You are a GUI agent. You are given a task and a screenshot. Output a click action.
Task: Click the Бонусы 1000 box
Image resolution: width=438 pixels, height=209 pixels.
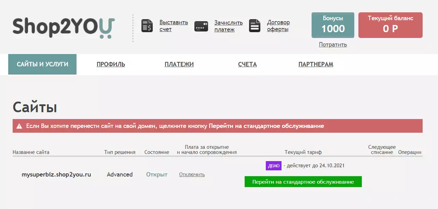click(x=333, y=25)
